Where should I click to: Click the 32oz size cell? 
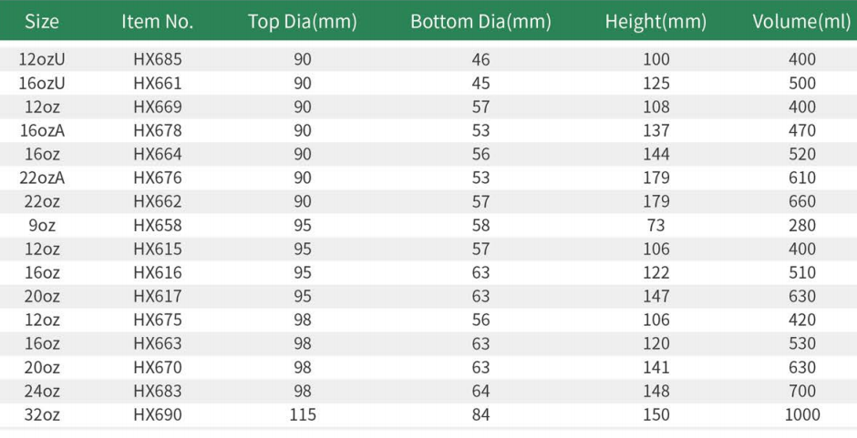(42, 414)
